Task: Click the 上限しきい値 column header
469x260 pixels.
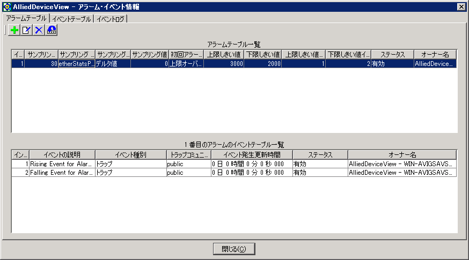Action: point(224,54)
